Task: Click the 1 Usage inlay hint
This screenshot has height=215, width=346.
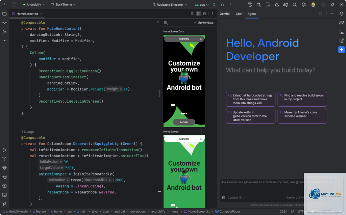Action: (x=28, y=132)
